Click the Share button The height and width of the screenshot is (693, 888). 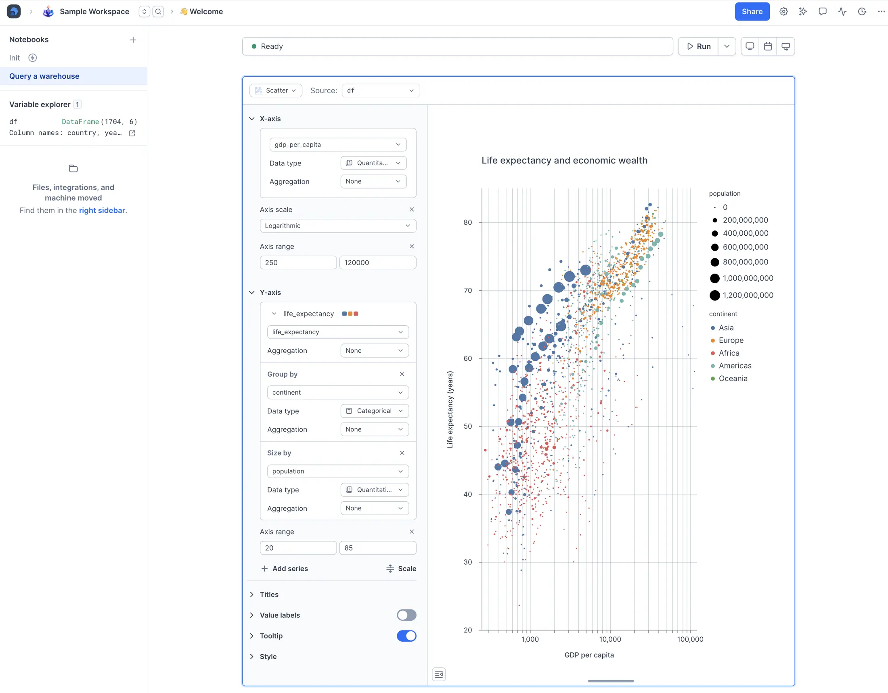click(752, 11)
